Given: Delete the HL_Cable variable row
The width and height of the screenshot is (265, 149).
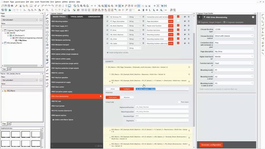Looking at the screenshot, I should (189, 43).
